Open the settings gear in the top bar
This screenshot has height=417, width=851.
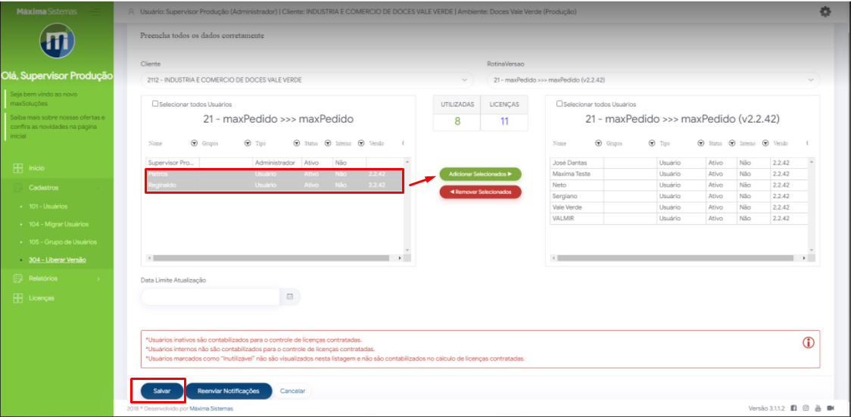pos(825,12)
